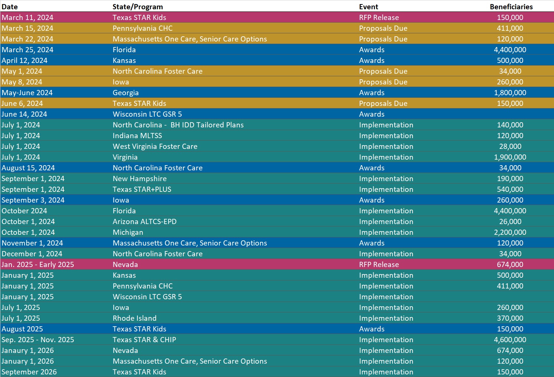This screenshot has height=377, width=554.
Task: Click the Texas STAR & CHIP cell
Action: click(x=144, y=340)
